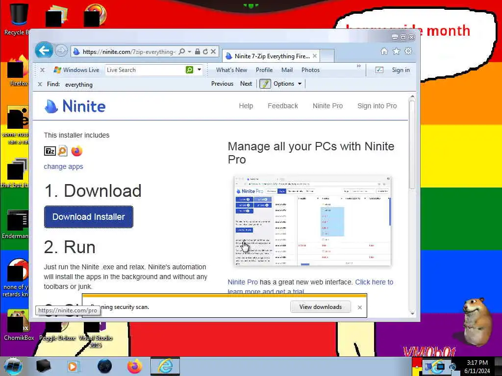Click the black box icon on taskbar

pyautogui.click(x=43, y=366)
